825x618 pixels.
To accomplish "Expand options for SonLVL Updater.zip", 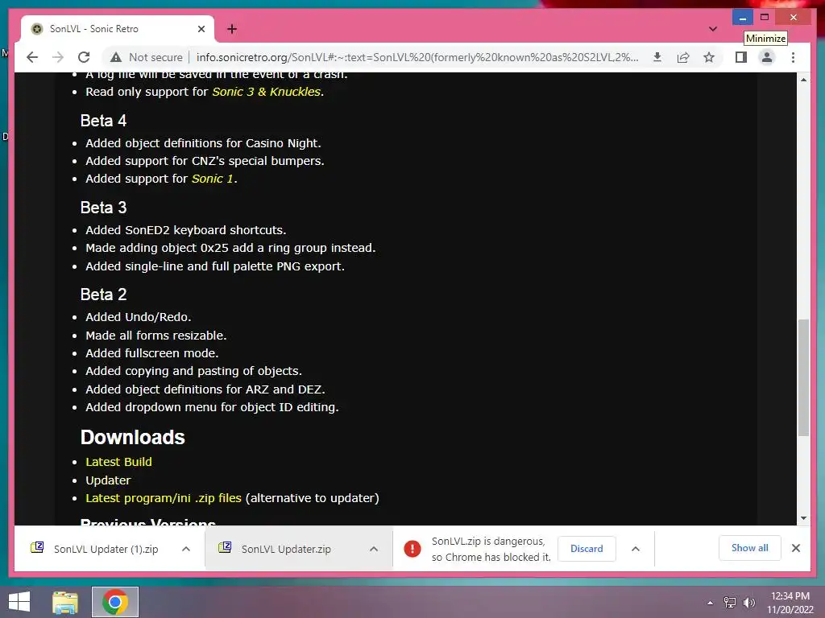I will (374, 549).
